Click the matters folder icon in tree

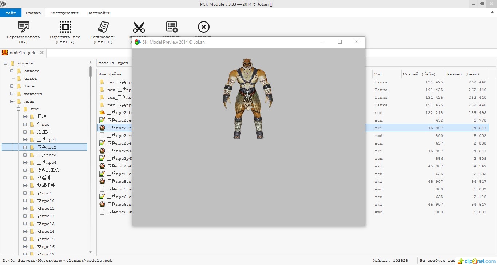(19, 94)
